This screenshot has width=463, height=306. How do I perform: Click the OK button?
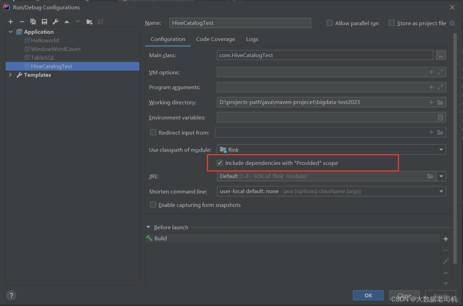368,295
